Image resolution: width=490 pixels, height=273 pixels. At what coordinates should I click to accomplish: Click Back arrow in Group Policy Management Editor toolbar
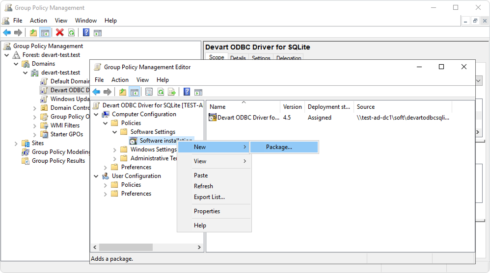point(96,92)
